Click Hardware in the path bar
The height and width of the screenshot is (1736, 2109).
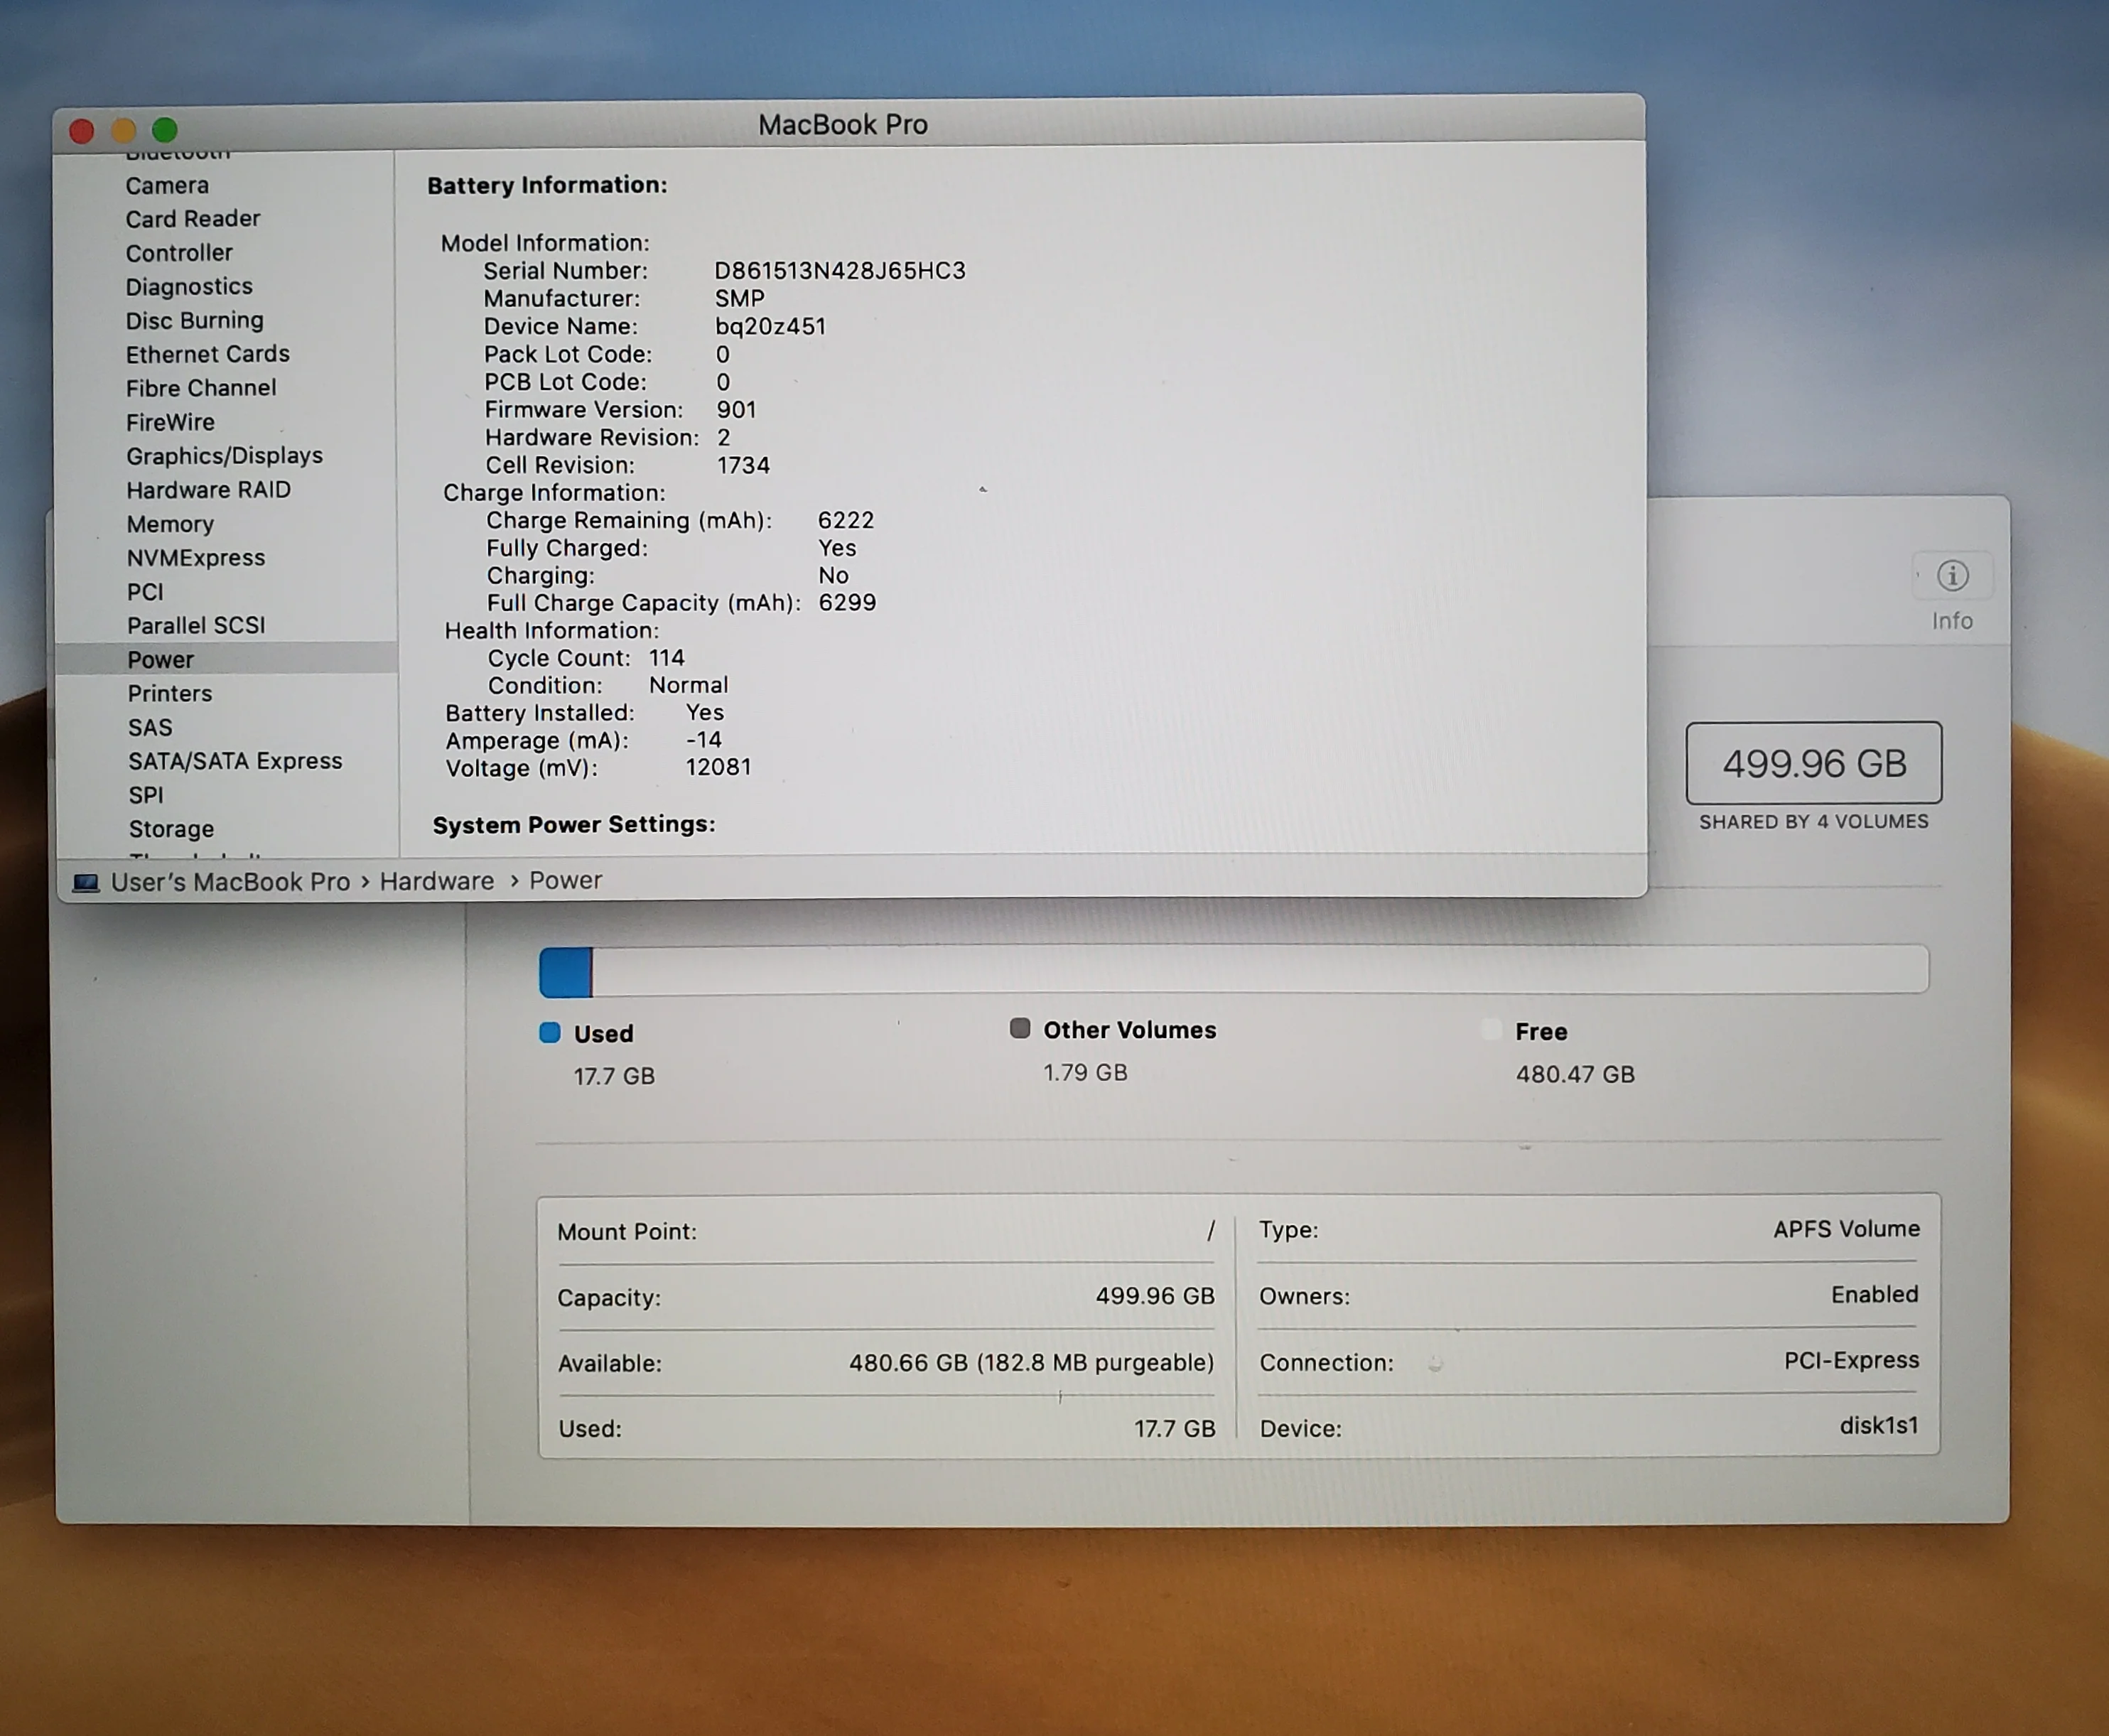coord(437,882)
